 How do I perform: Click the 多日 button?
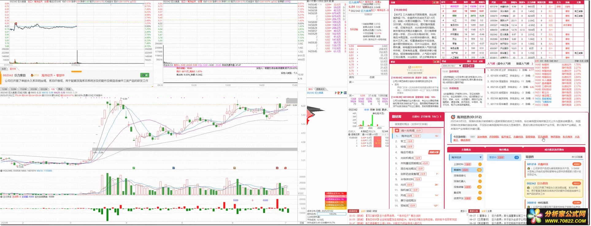point(471,66)
